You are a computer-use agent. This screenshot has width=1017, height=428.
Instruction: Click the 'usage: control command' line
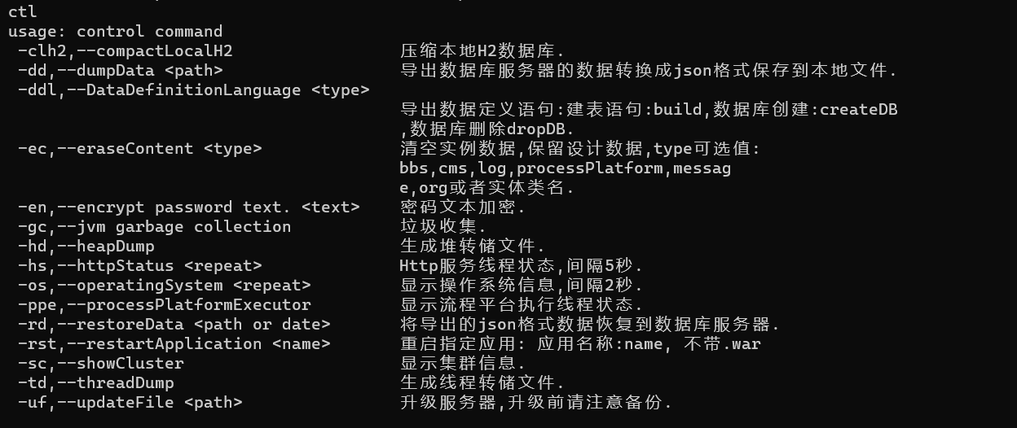point(116,32)
